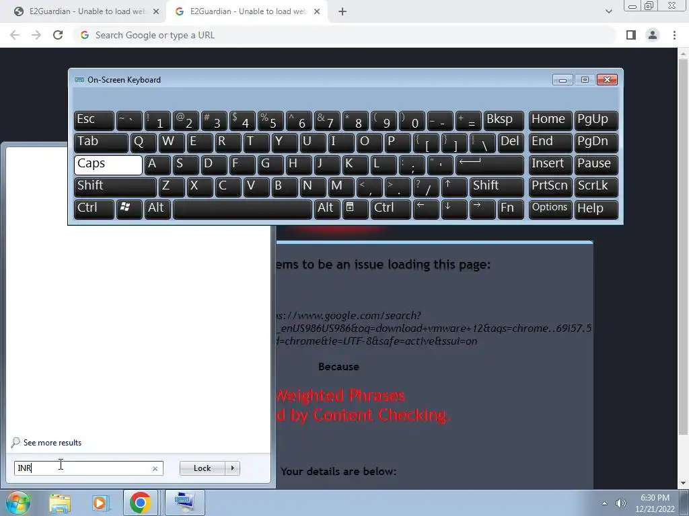Show hidden tray icons arrow
Screen dimensions: 689x516
click(x=605, y=503)
